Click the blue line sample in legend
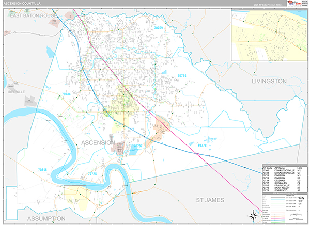 point(277,220)
